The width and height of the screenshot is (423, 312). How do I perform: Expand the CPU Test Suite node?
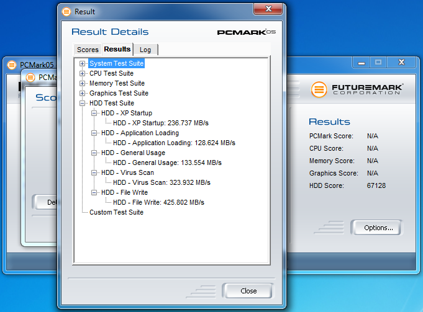point(82,74)
